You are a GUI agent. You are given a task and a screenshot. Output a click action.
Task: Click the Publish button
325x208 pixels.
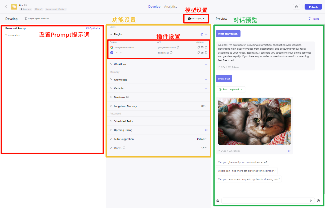point(313,7)
